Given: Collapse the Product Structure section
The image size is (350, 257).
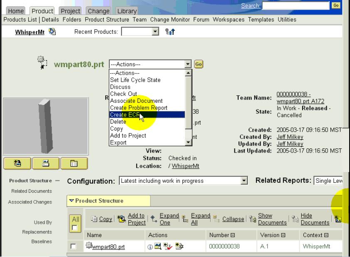Looking at the screenshot, I should [71, 201].
